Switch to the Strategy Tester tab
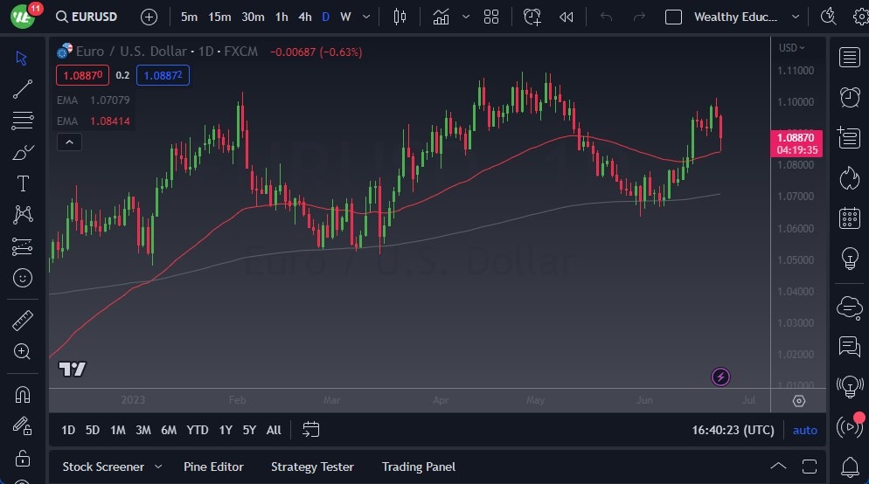The width and height of the screenshot is (869, 484). (x=312, y=467)
